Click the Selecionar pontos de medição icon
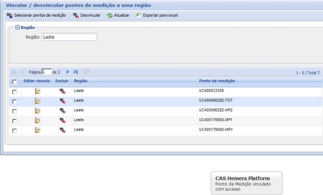 [x=10, y=15]
